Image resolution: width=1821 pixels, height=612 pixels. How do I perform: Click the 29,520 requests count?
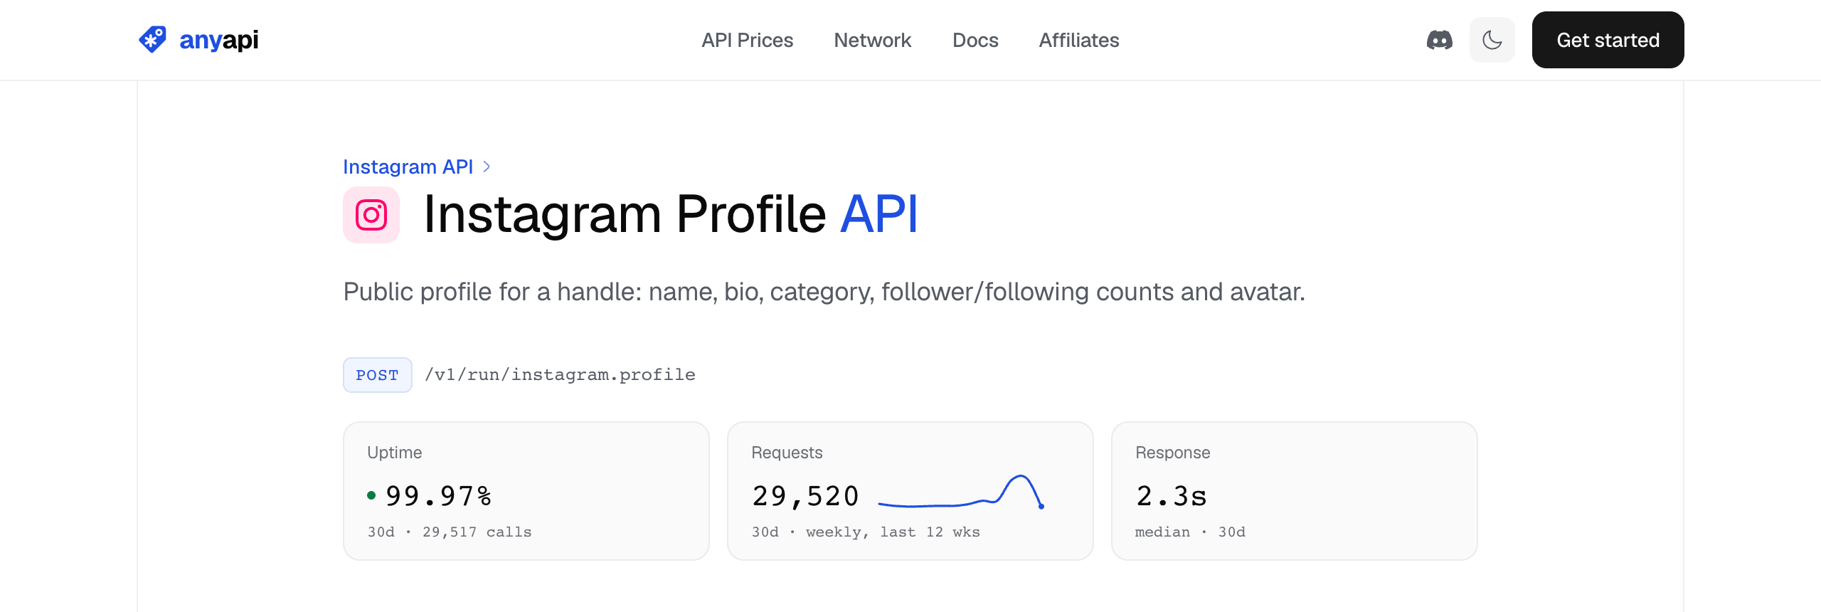pyautogui.click(x=805, y=496)
